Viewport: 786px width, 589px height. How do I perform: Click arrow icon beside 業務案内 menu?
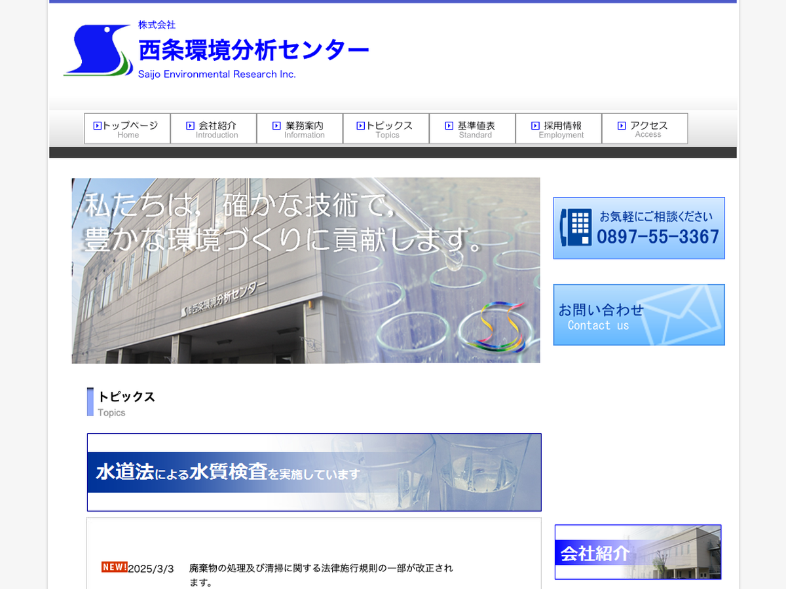(x=276, y=126)
